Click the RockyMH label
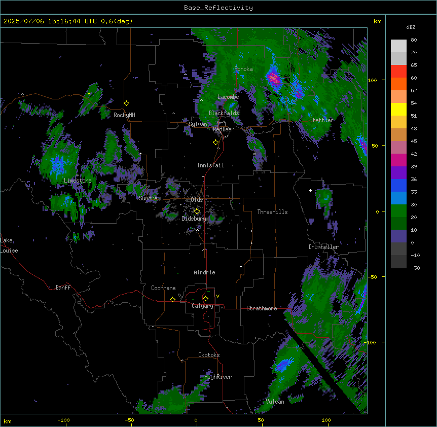 124,115
